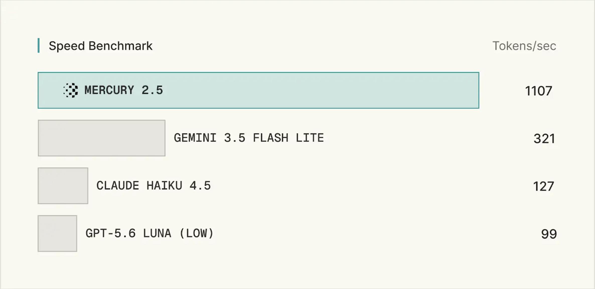The height and width of the screenshot is (289, 595).
Task: Click the Speed Benchmark title
Action: (101, 46)
